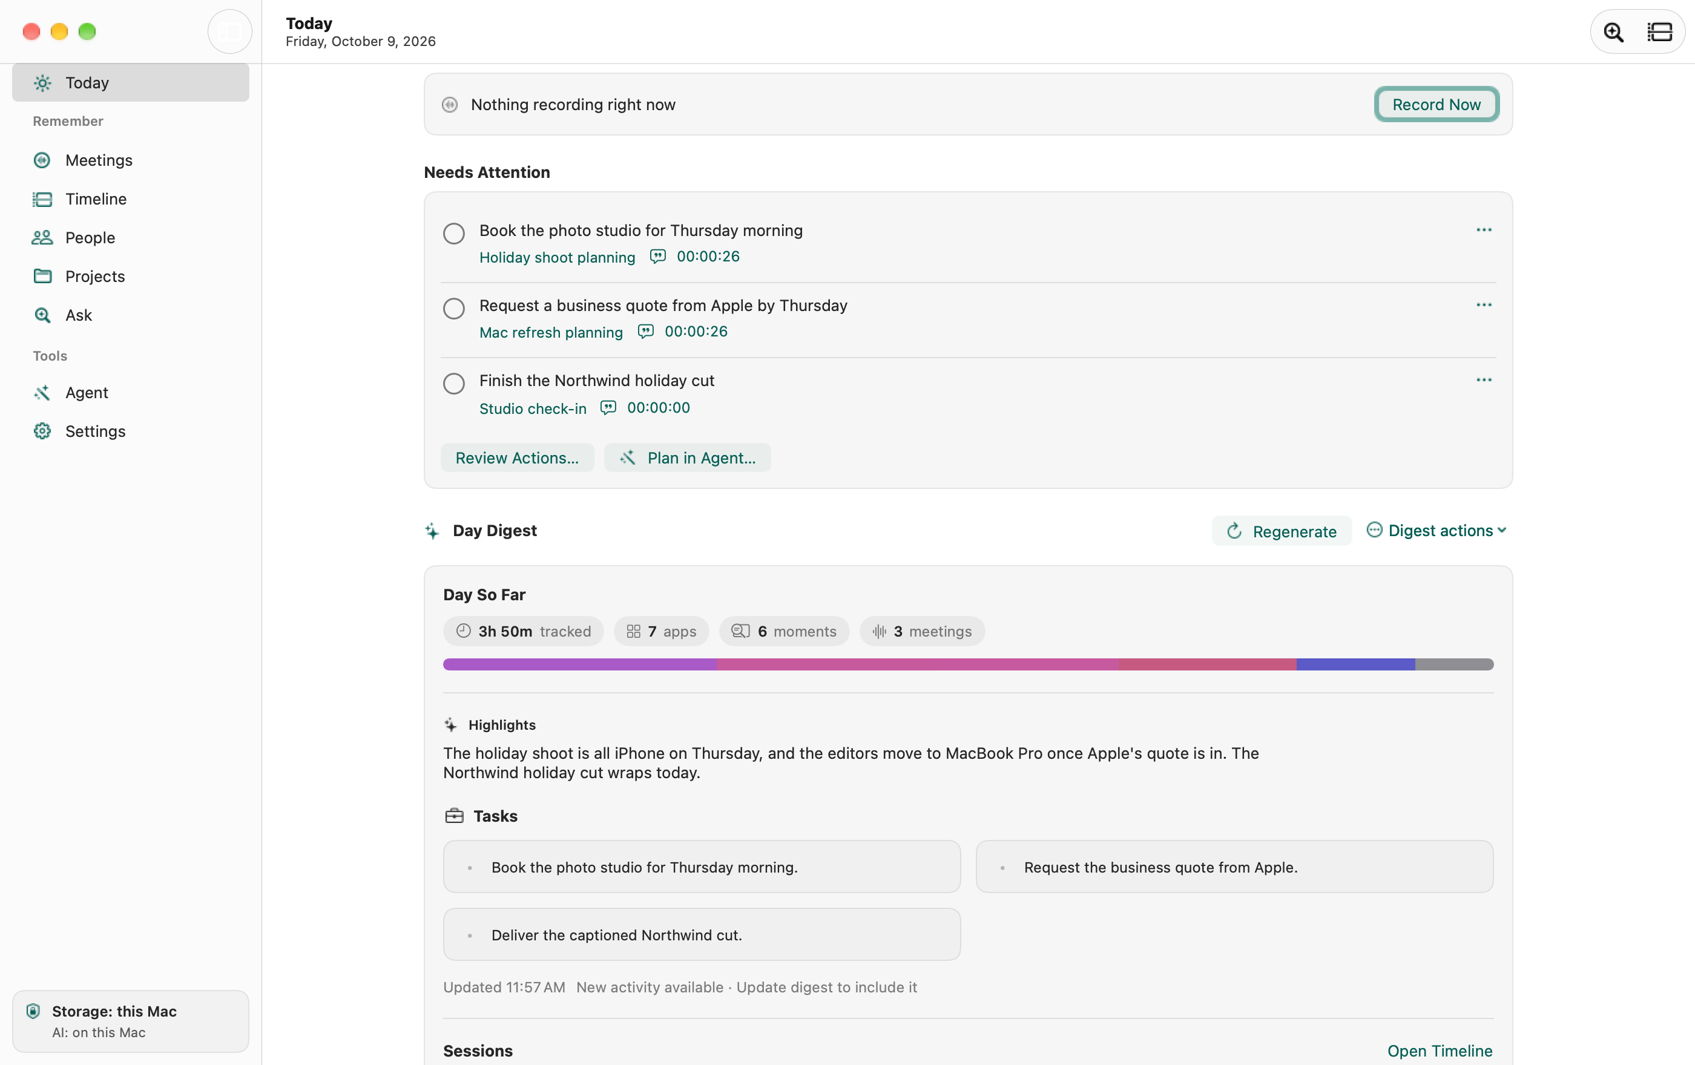Click the 3h 50m tracked chip
Image resolution: width=1695 pixels, height=1065 pixels.
pos(523,632)
